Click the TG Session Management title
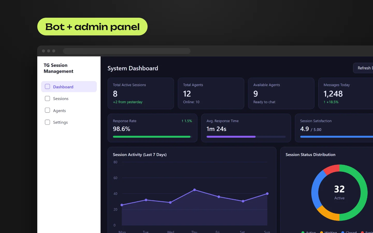This screenshot has width=373, height=233. click(59, 68)
